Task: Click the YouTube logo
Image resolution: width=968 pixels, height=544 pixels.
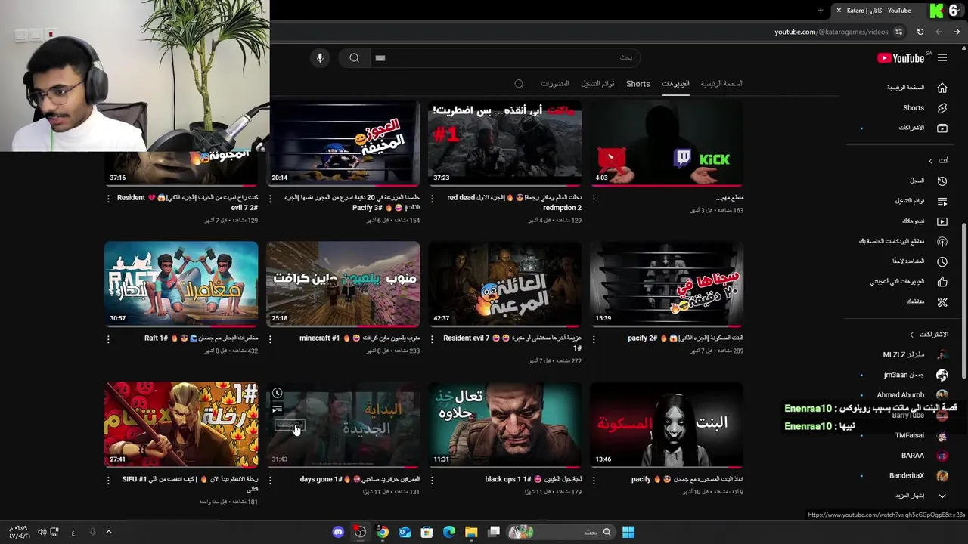Action: tap(901, 58)
